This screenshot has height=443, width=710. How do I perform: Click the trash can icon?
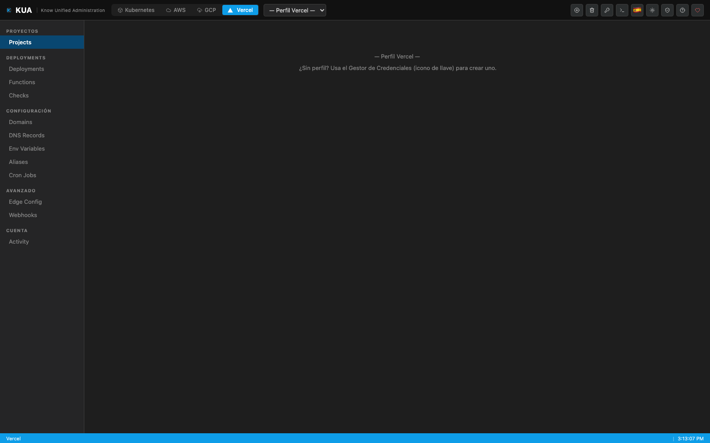point(592,10)
